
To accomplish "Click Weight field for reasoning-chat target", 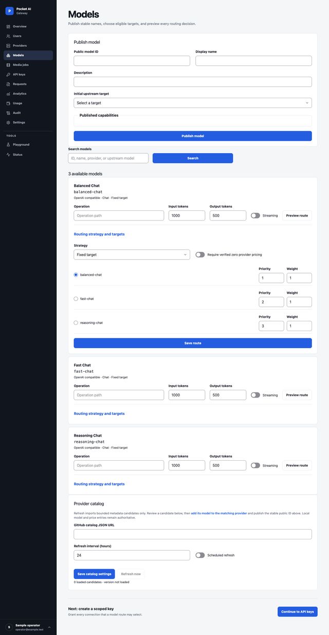I will click(x=299, y=326).
